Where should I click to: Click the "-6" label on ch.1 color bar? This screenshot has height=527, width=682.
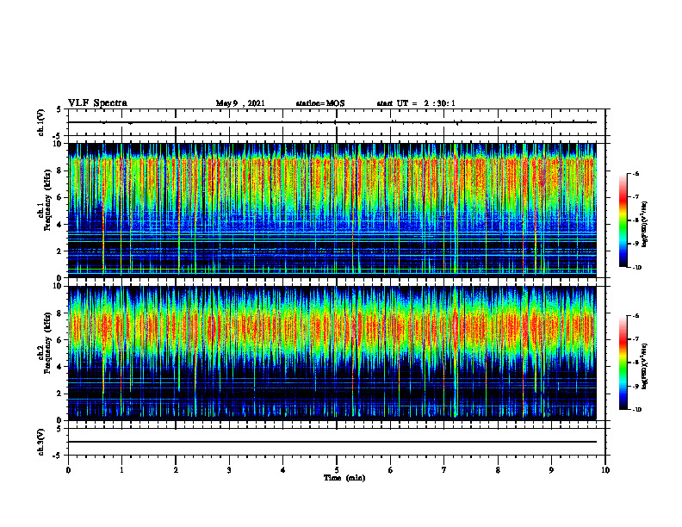(x=635, y=174)
